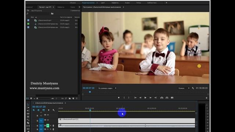Click the timeline playhead timecode 00:05:07:20

click(x=39, y=107)
